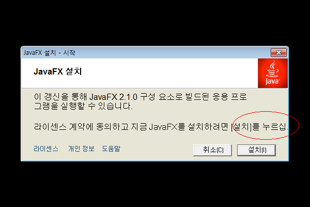
Task: Click the black background outside the dialog
Action: tap(155, 24)
